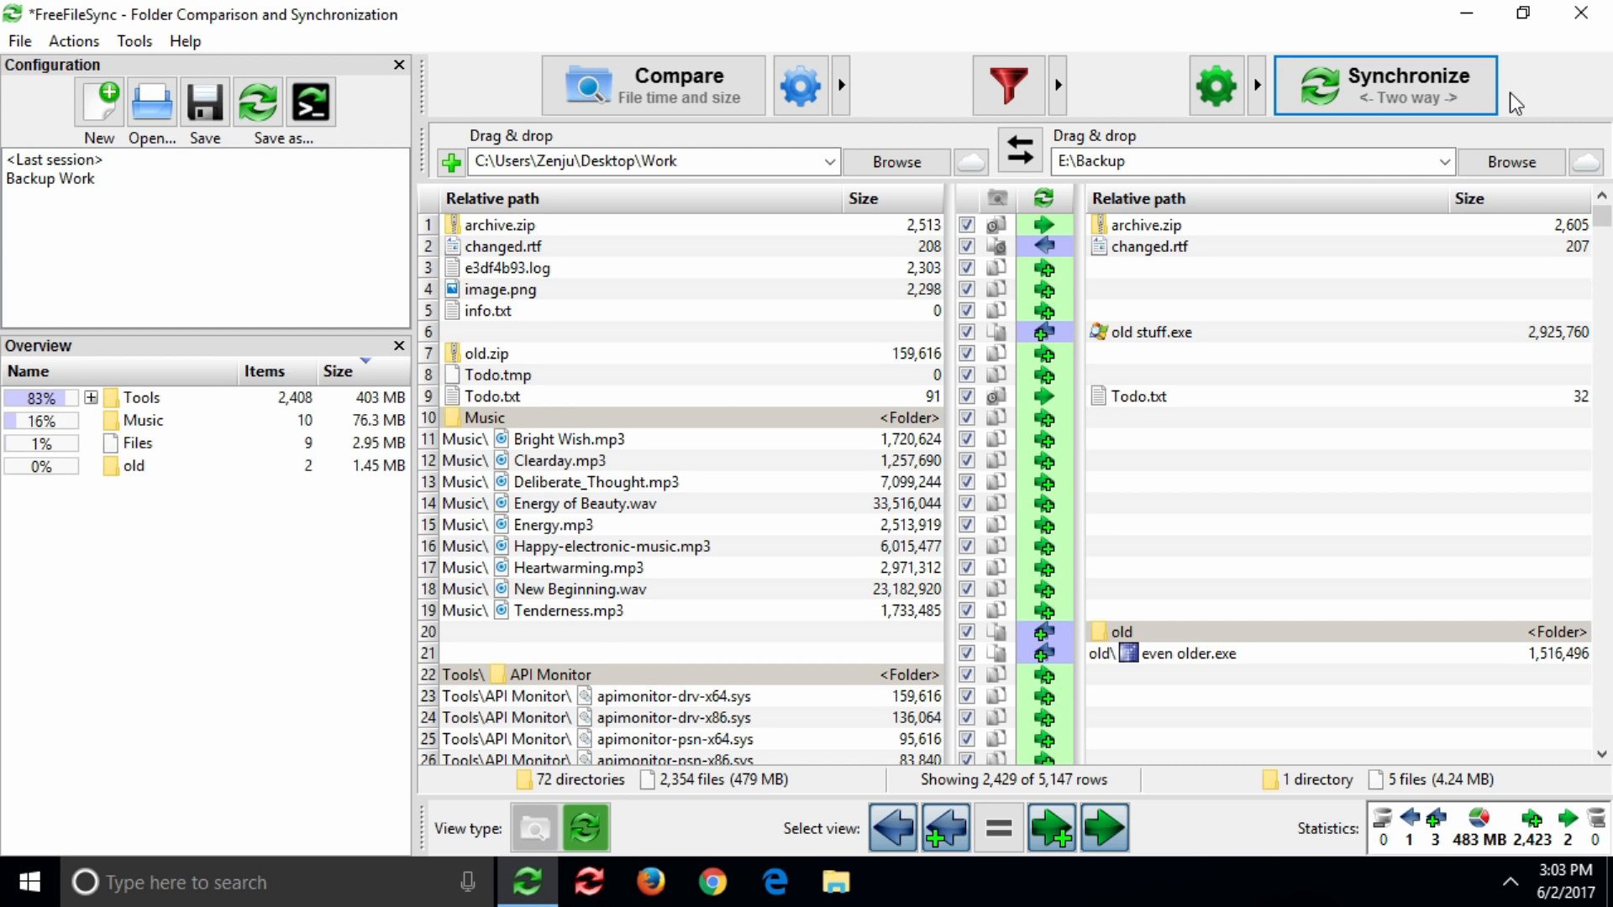This screenshot has height=907, width=1613.
Task: Open the Help menu
Action: point(185,41)
